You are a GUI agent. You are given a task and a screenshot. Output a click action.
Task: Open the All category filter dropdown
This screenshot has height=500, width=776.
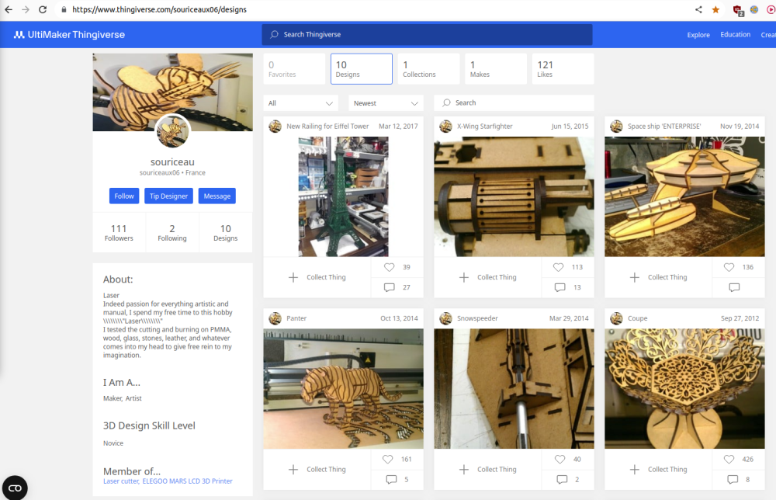click(300, 103)
